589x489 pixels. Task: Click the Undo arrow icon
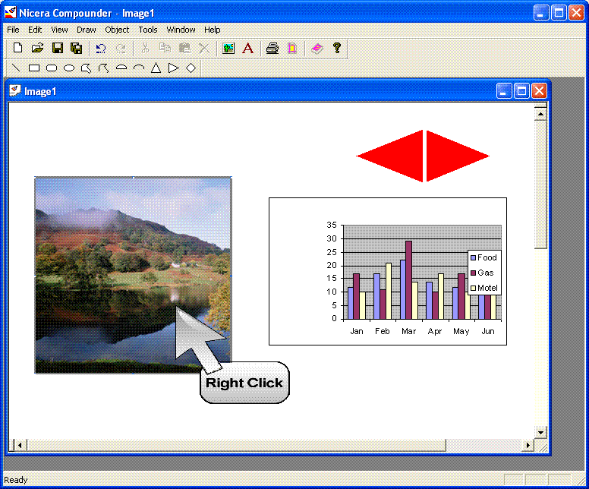100,49
